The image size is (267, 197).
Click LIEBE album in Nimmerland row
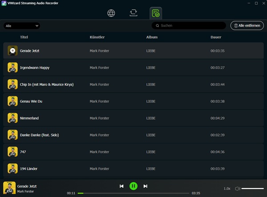tap(151, 118)
